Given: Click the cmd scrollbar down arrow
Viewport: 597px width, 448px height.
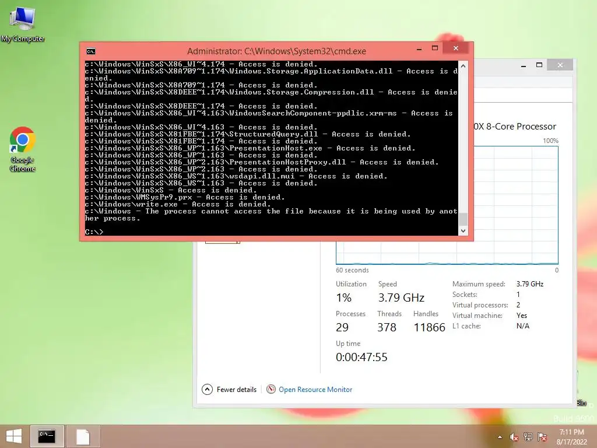Looking at the screenshot, I should (x=463, y=230).
